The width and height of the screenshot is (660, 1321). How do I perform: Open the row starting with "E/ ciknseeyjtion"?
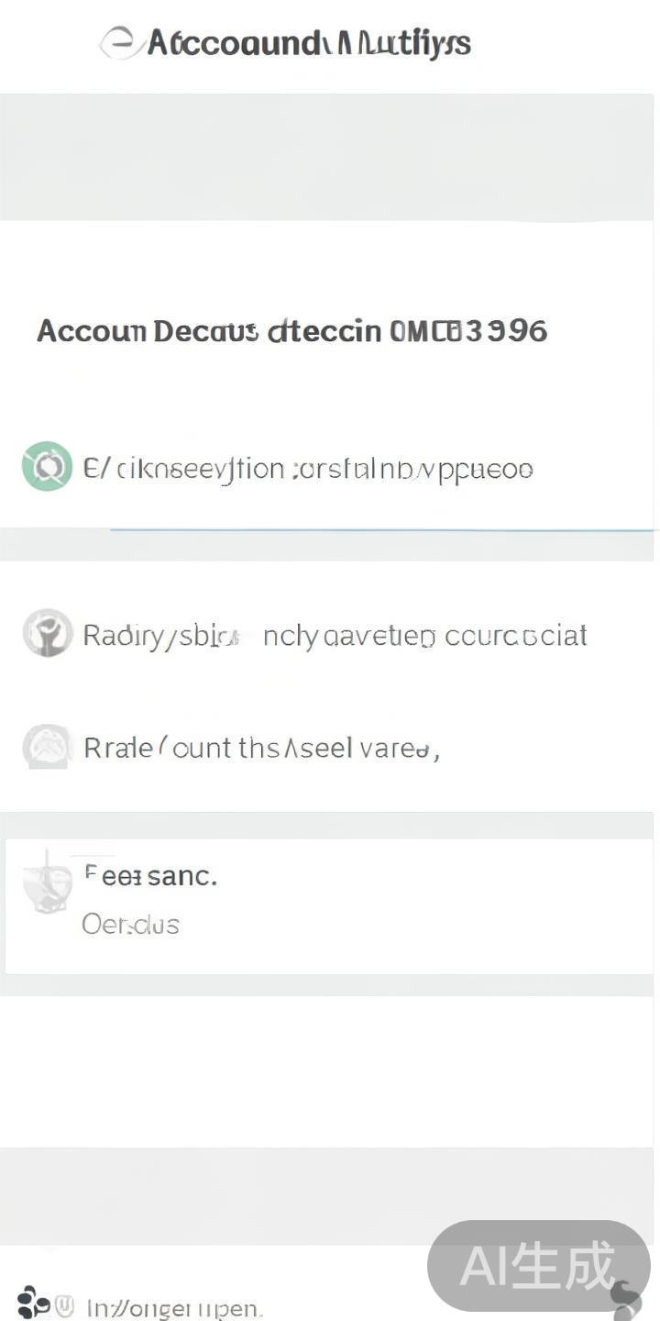[x=308, y=469]
